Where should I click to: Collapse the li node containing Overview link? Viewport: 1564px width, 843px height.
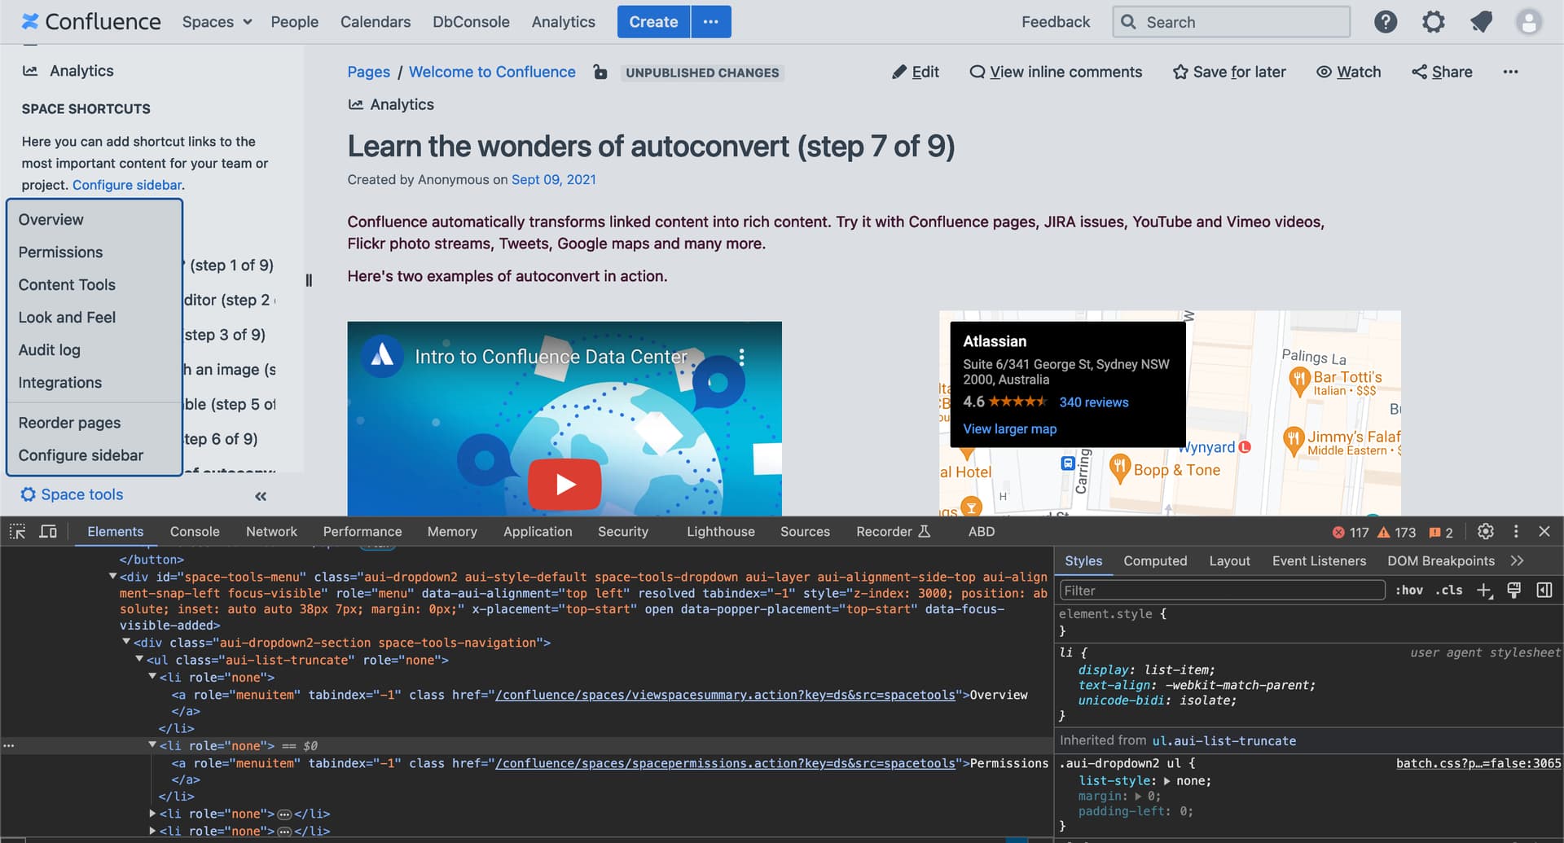(152, 677)
